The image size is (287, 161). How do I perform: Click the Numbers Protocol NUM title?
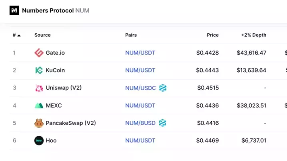[56, 10]
